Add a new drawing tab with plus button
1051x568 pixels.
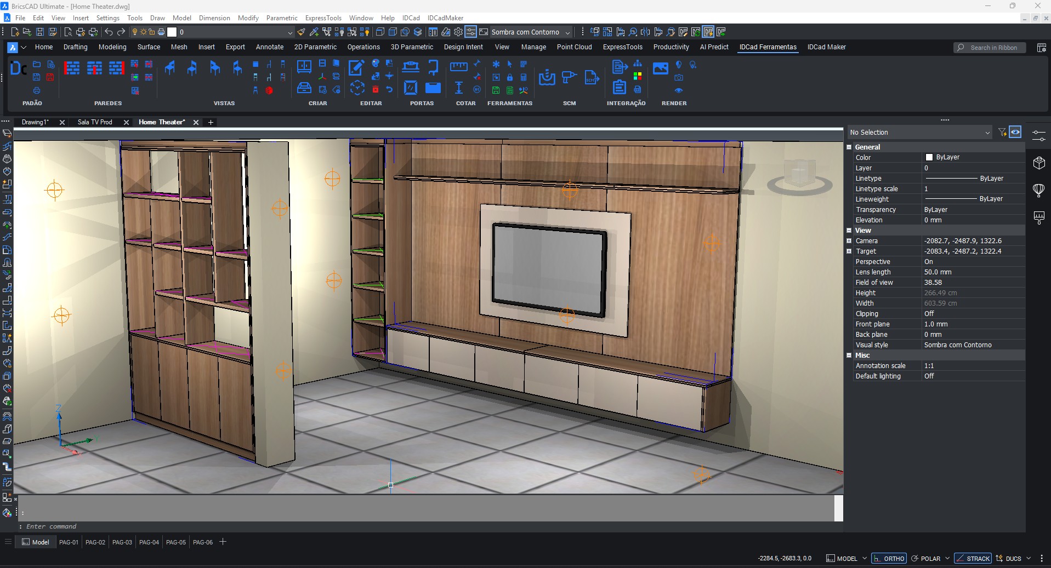pyautogui.click(x=211, y=122)
